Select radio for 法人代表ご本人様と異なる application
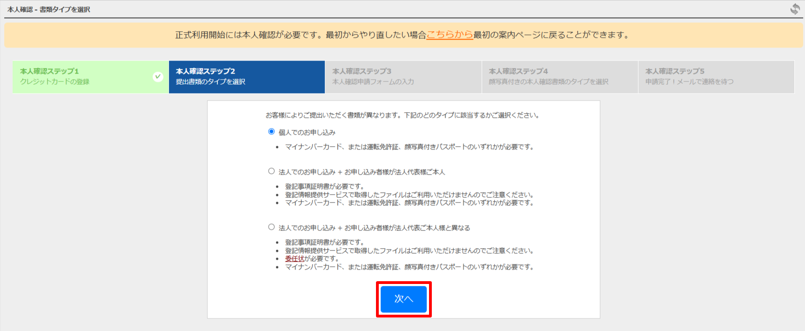This screenshot has height=331, width=805. (271, 227)
